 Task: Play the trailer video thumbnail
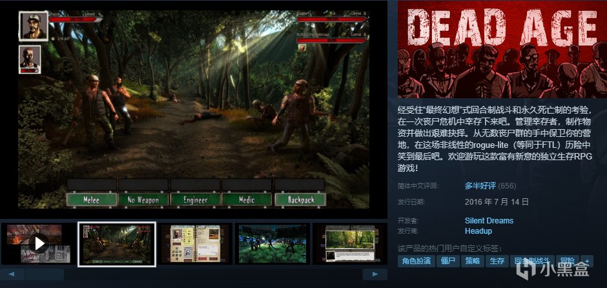pyautogui.click(x=39, y=244)
